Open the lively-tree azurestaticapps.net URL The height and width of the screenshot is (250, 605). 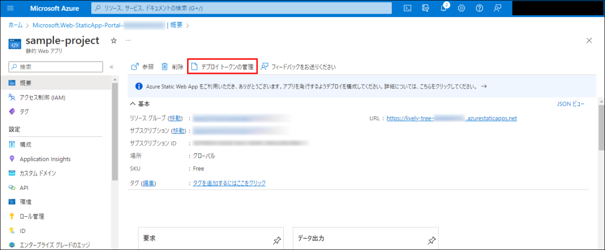pos(452,119)
